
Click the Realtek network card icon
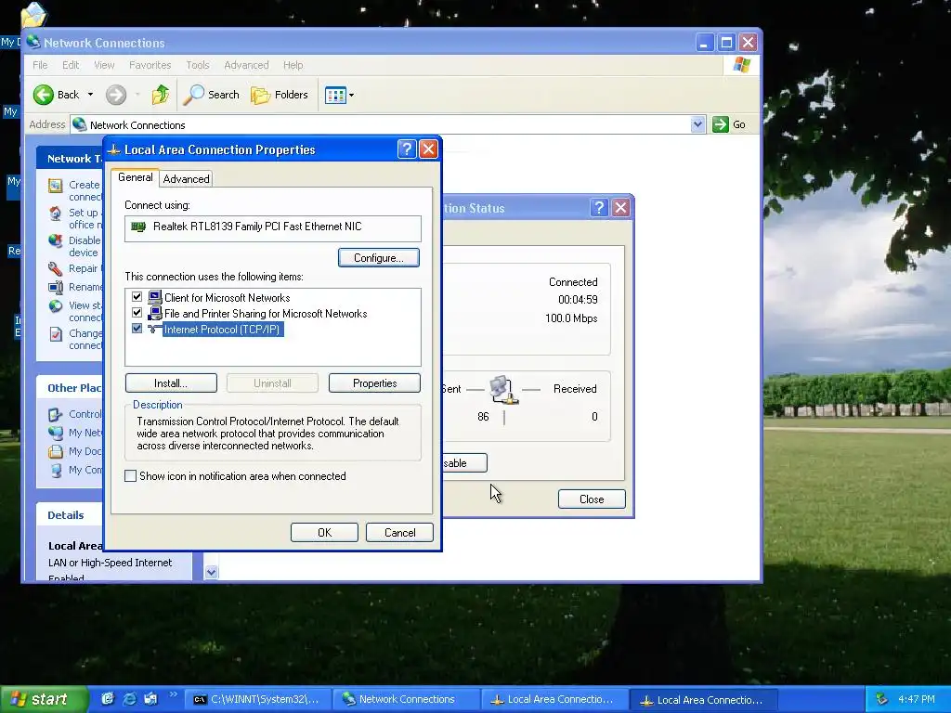(138, 227)
